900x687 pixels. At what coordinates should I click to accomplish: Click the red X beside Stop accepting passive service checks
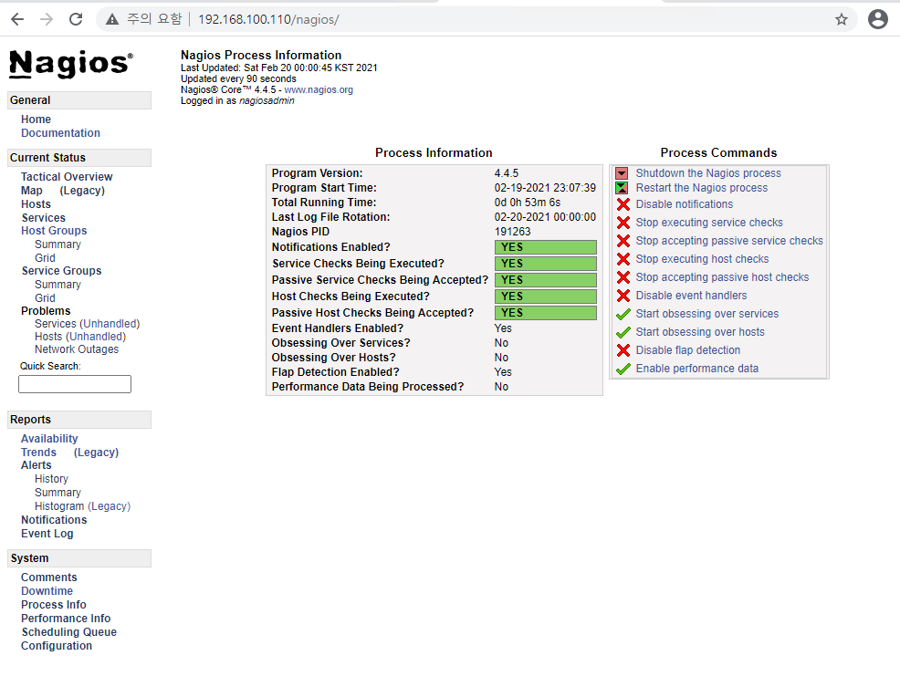point(623,241)
